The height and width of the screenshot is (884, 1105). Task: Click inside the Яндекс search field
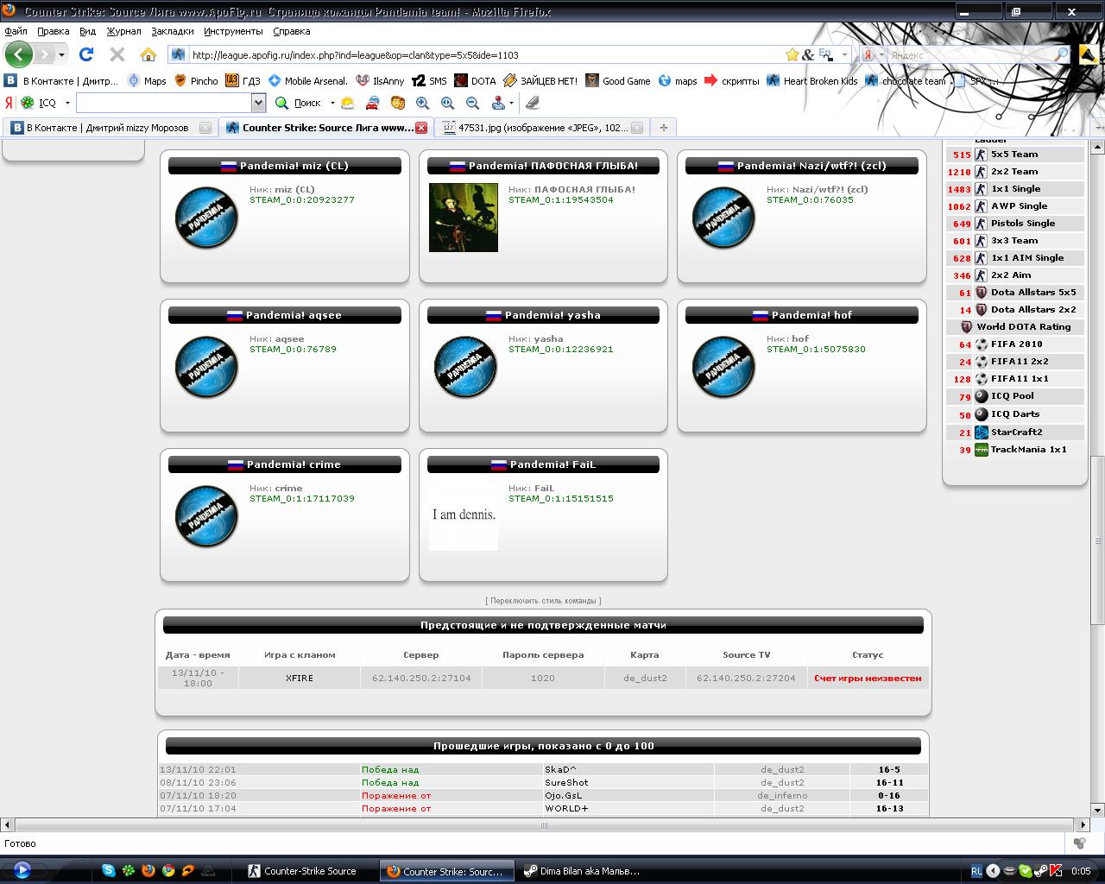[970, 54]
